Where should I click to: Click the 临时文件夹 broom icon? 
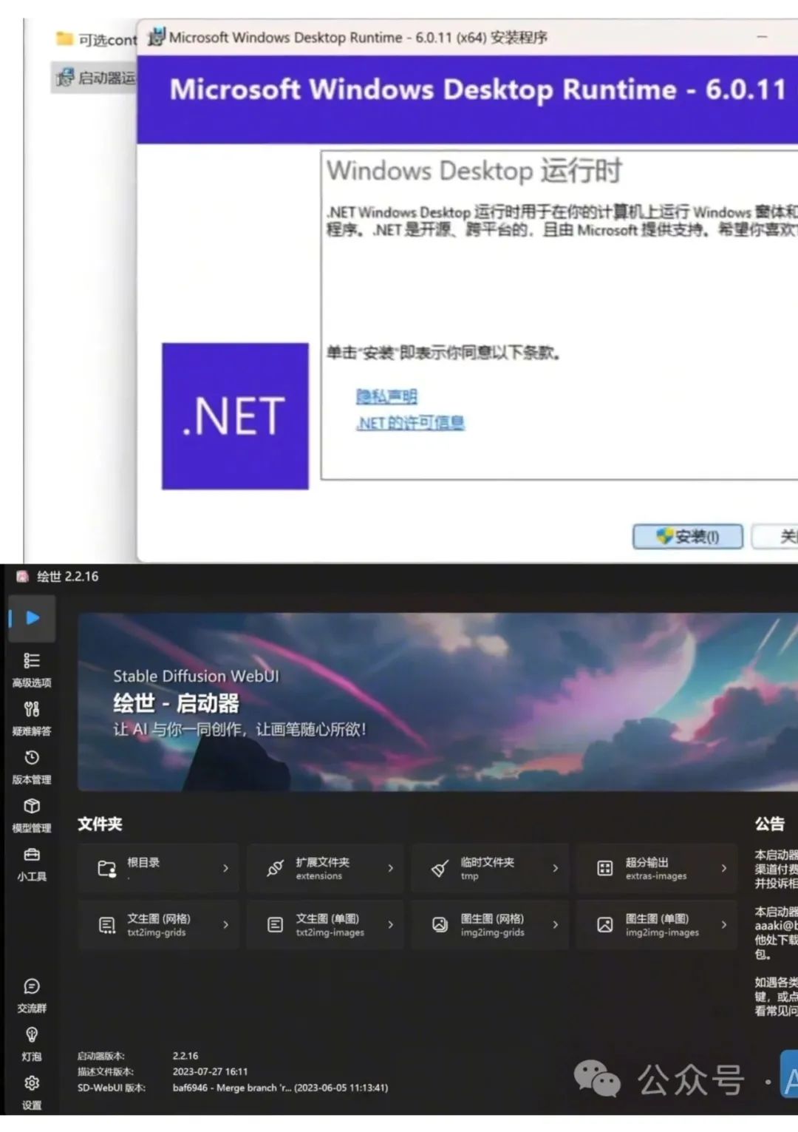pos(440,868)
